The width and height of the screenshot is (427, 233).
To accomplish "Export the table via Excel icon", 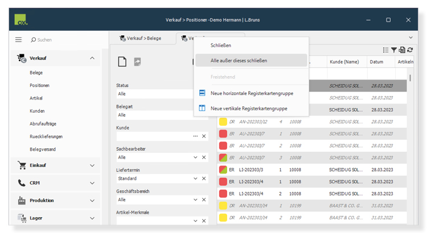I will (402, 50).
